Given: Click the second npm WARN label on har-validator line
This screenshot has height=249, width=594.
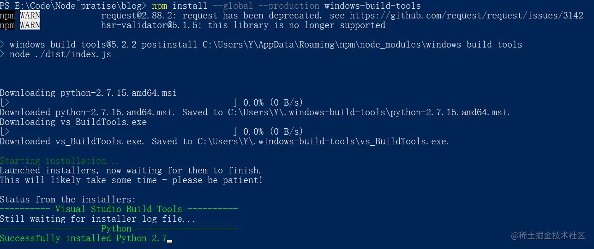Looking at the screenshot, I should click(x=20, y=25).
